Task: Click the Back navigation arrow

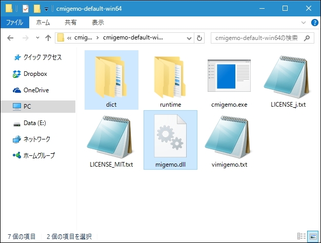Action: 10,38
